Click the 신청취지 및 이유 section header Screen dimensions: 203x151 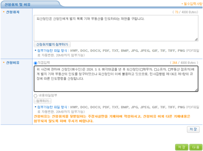tap(15, 3)
